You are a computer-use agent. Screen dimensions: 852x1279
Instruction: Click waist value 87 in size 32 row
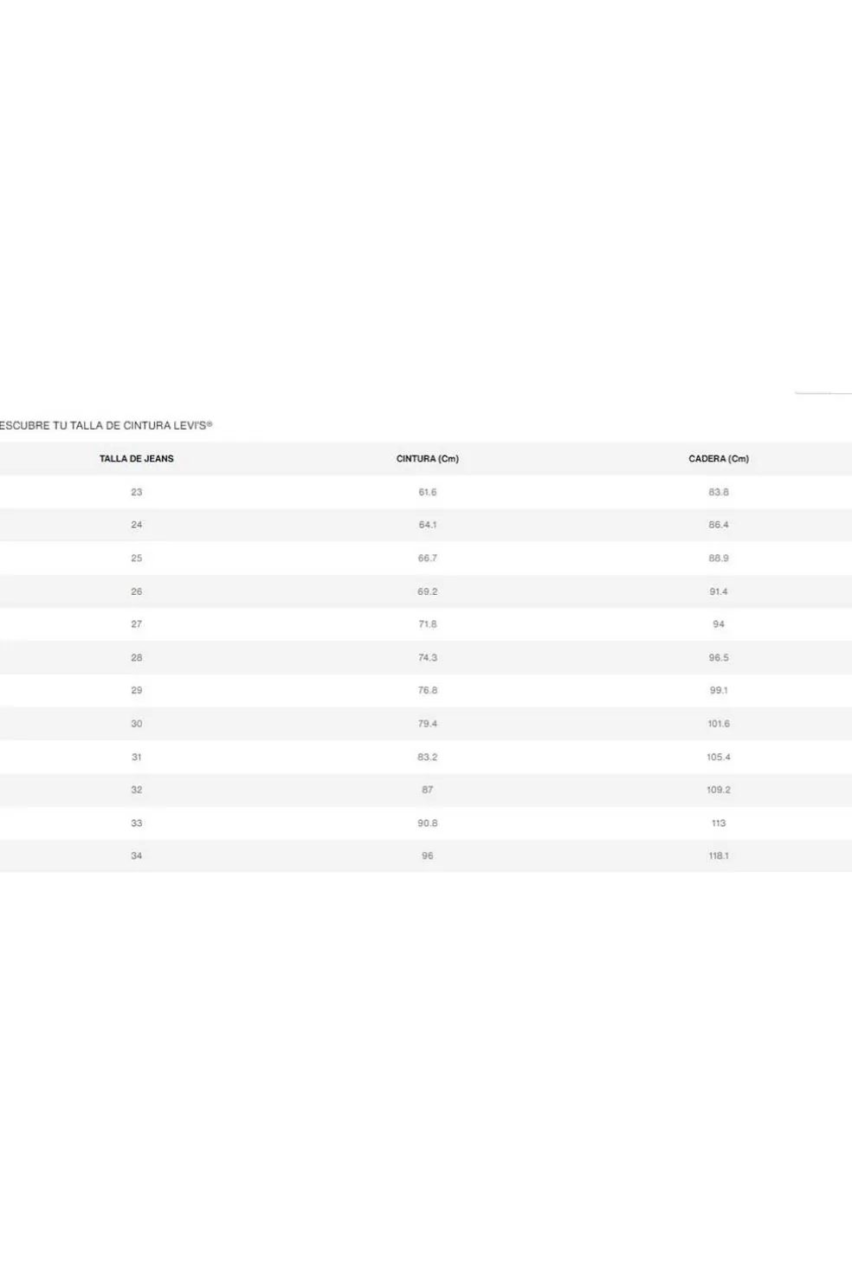point(428,790)
